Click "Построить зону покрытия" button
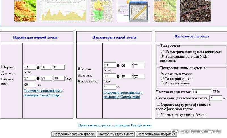Image resolution: width=227 pixels, height=138 pixels. (x=156, y=134)
